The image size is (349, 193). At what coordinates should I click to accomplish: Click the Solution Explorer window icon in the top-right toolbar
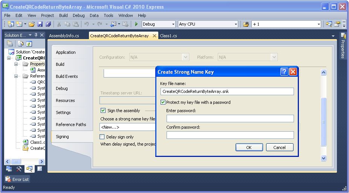329,24
